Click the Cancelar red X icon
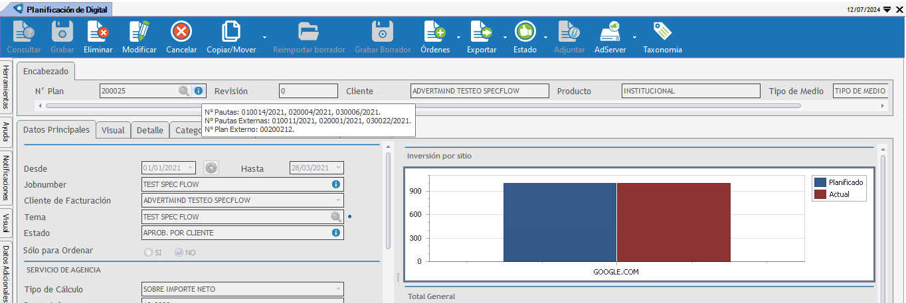This screenshot has width=906, height=303. pyautogui.click(x=181, y=31)
